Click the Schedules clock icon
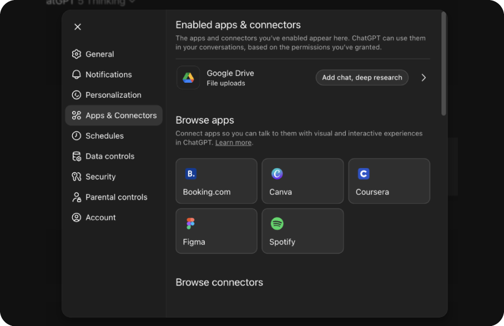 tap(76, 136)
